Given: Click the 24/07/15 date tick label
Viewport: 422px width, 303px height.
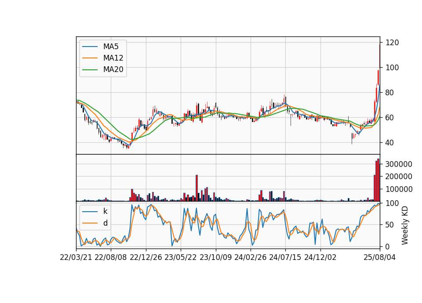Looking at the screenshot, I should click(x=285, y=257).
